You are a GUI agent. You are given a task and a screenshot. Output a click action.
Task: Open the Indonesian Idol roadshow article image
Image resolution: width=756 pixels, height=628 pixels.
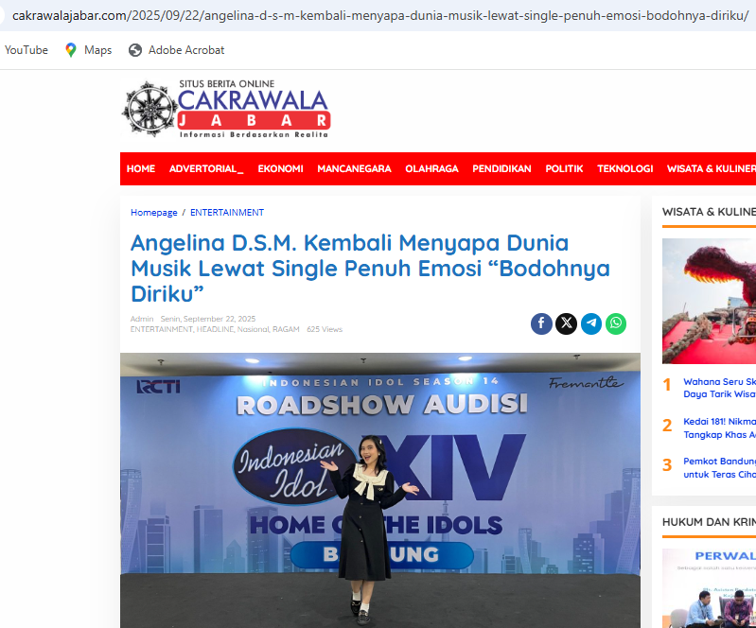click(x=379, y=490)
